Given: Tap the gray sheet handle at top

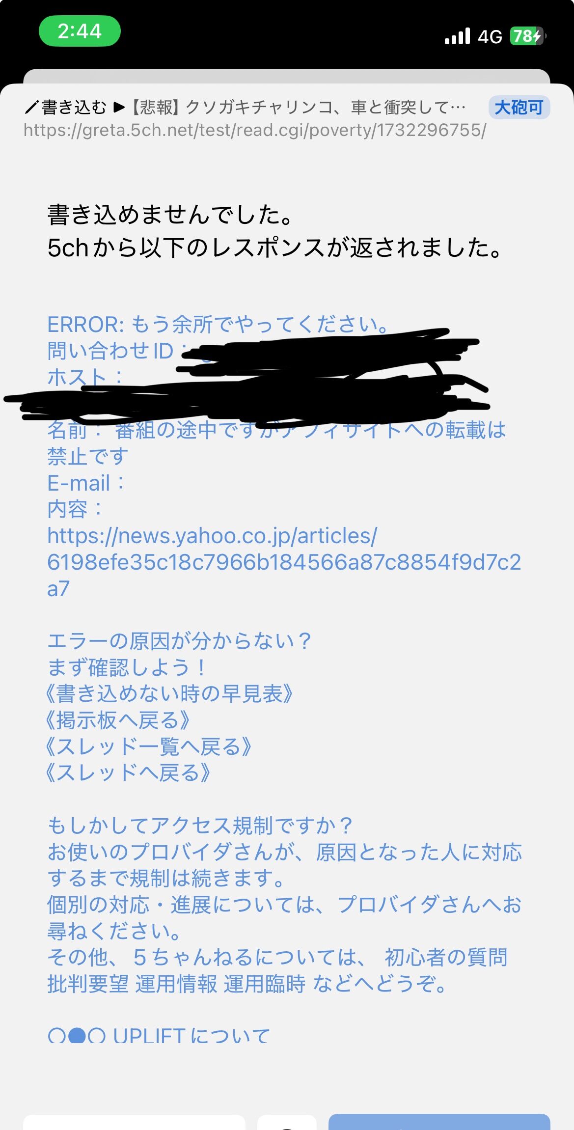Looking at the screenshot, I should coord(287,76).
